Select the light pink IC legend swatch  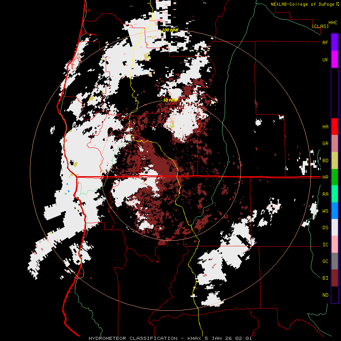coord(335,244)
